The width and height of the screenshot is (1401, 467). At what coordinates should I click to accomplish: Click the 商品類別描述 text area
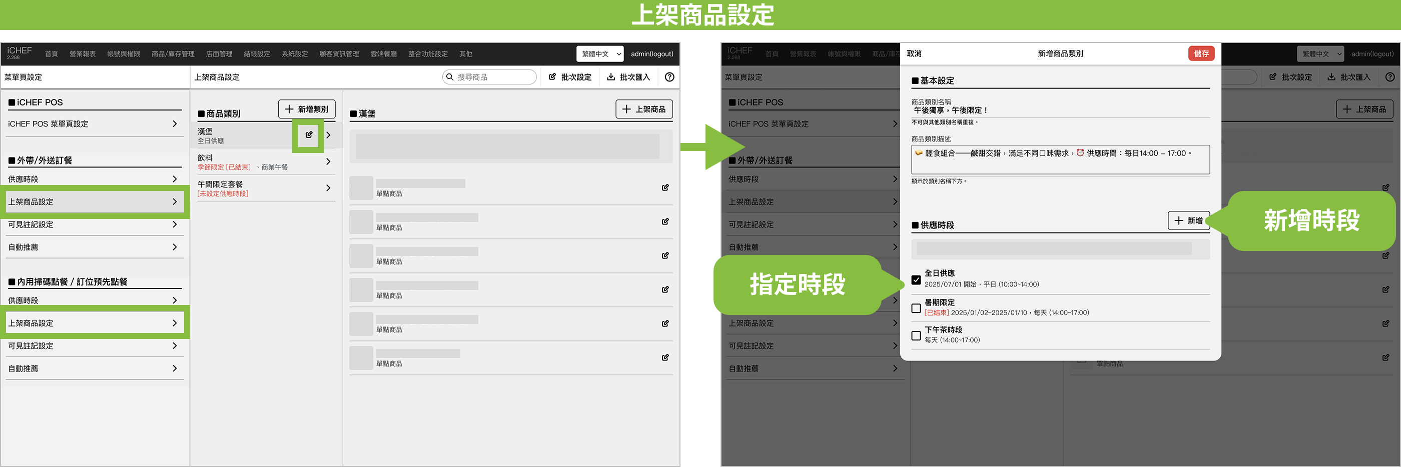(x=1060, y=160)
